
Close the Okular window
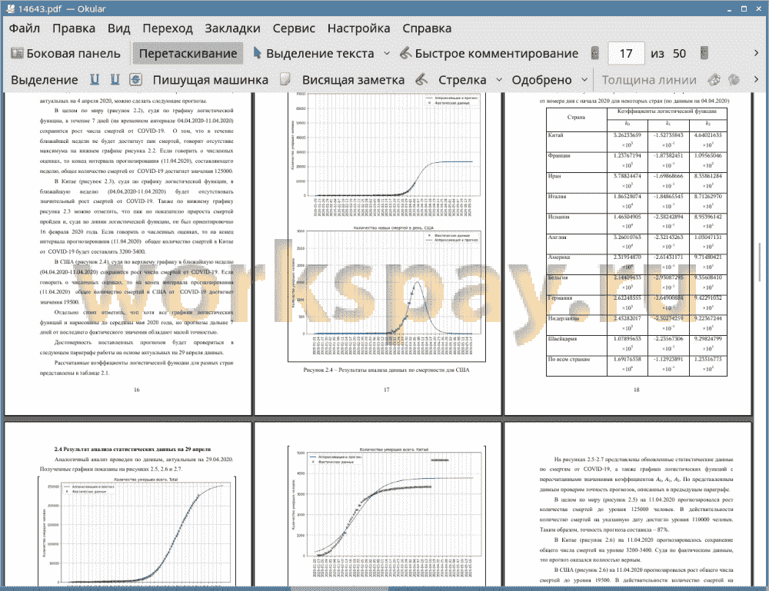point(758,8)
